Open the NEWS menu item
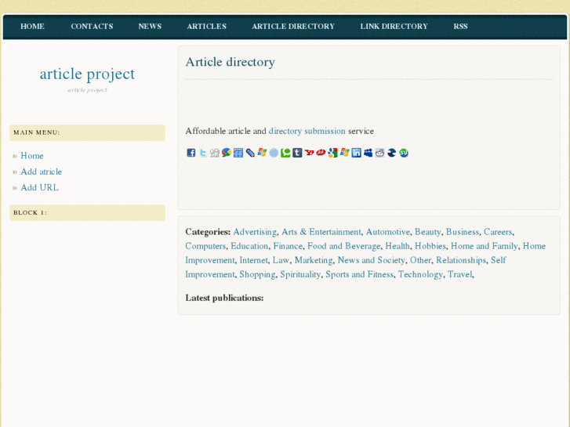This screenshot has width=570, height=427. [150, 27]
